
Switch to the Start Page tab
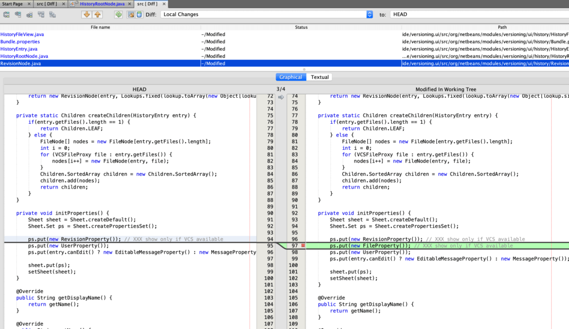click(x=13, y=4)
